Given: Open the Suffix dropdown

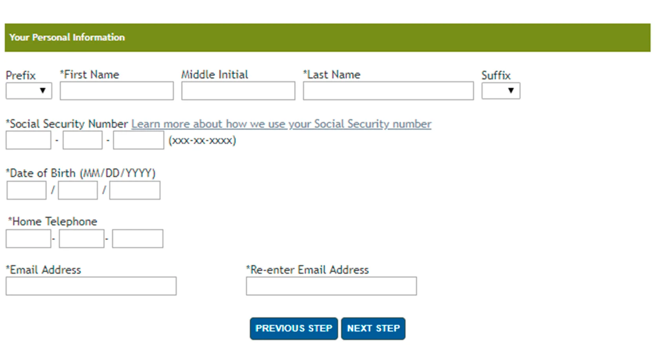Looking at the screenshot, I should [x=500, y=91].
